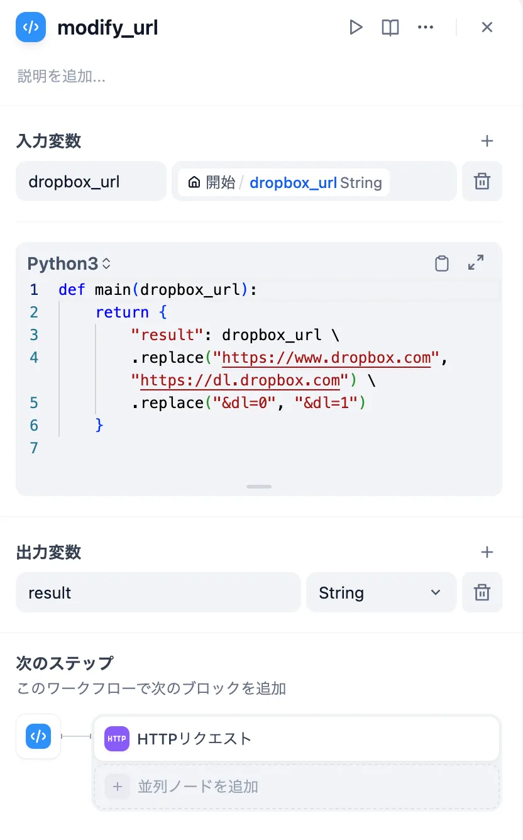The image size is (523, 840).
Task: Edit the dropbox_url variable name field
Action: pyautogui.click(x=91, y=182)
